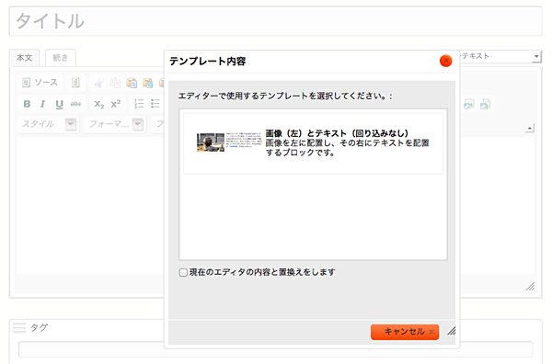The height and width of the screenshot is (364, 552).
Task: Toggle Strikethrough formatting
Action: coord(75,104)
